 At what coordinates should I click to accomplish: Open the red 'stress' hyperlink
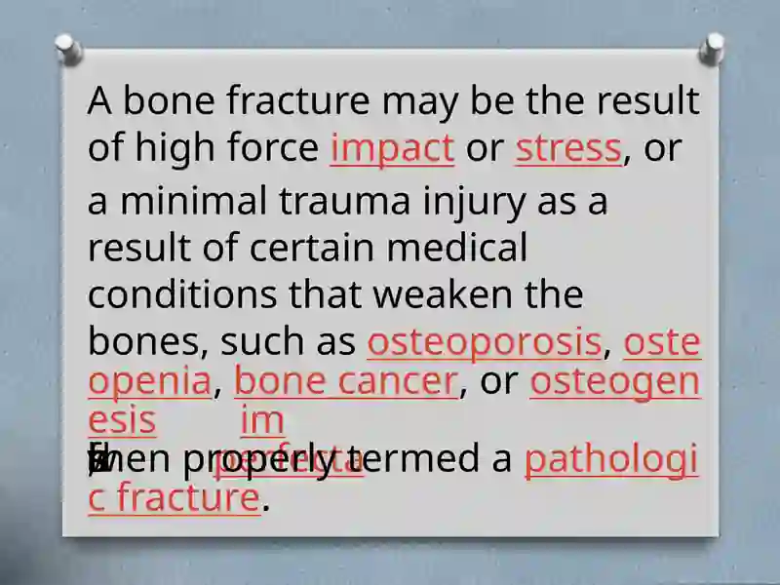point(568,148)
